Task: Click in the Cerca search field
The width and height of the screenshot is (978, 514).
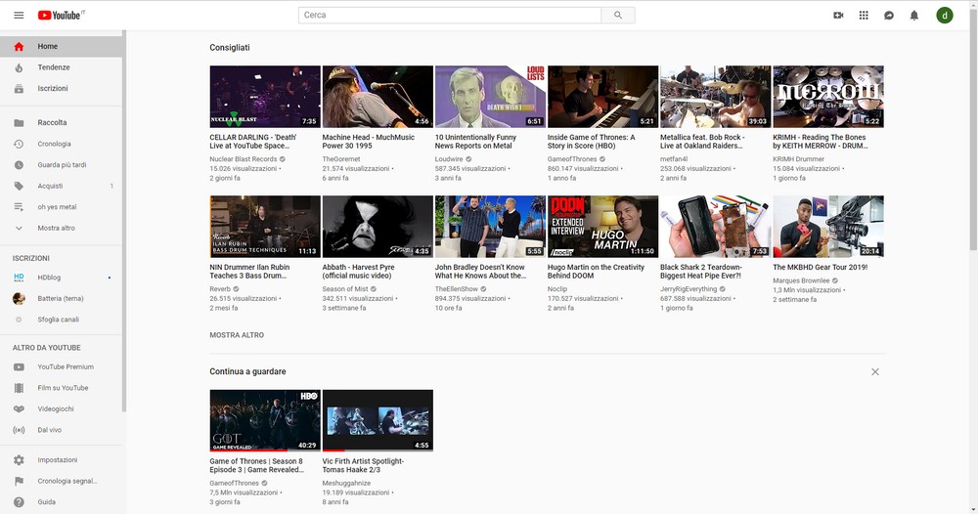Action: point(450,16)
